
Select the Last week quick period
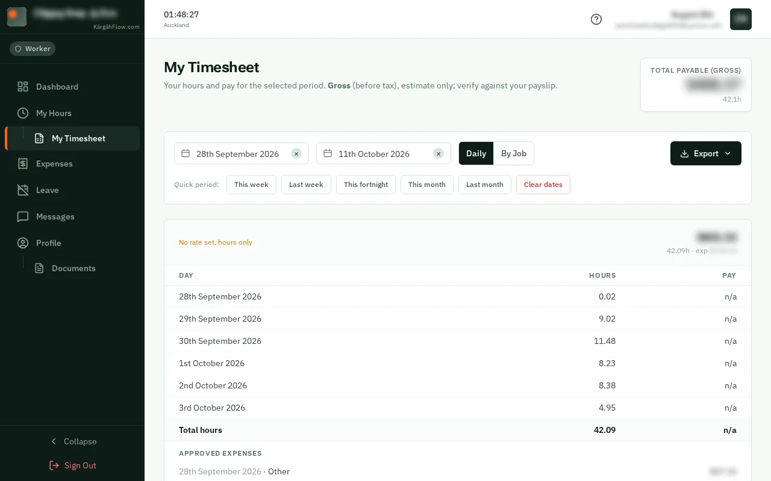pos(306,185)
